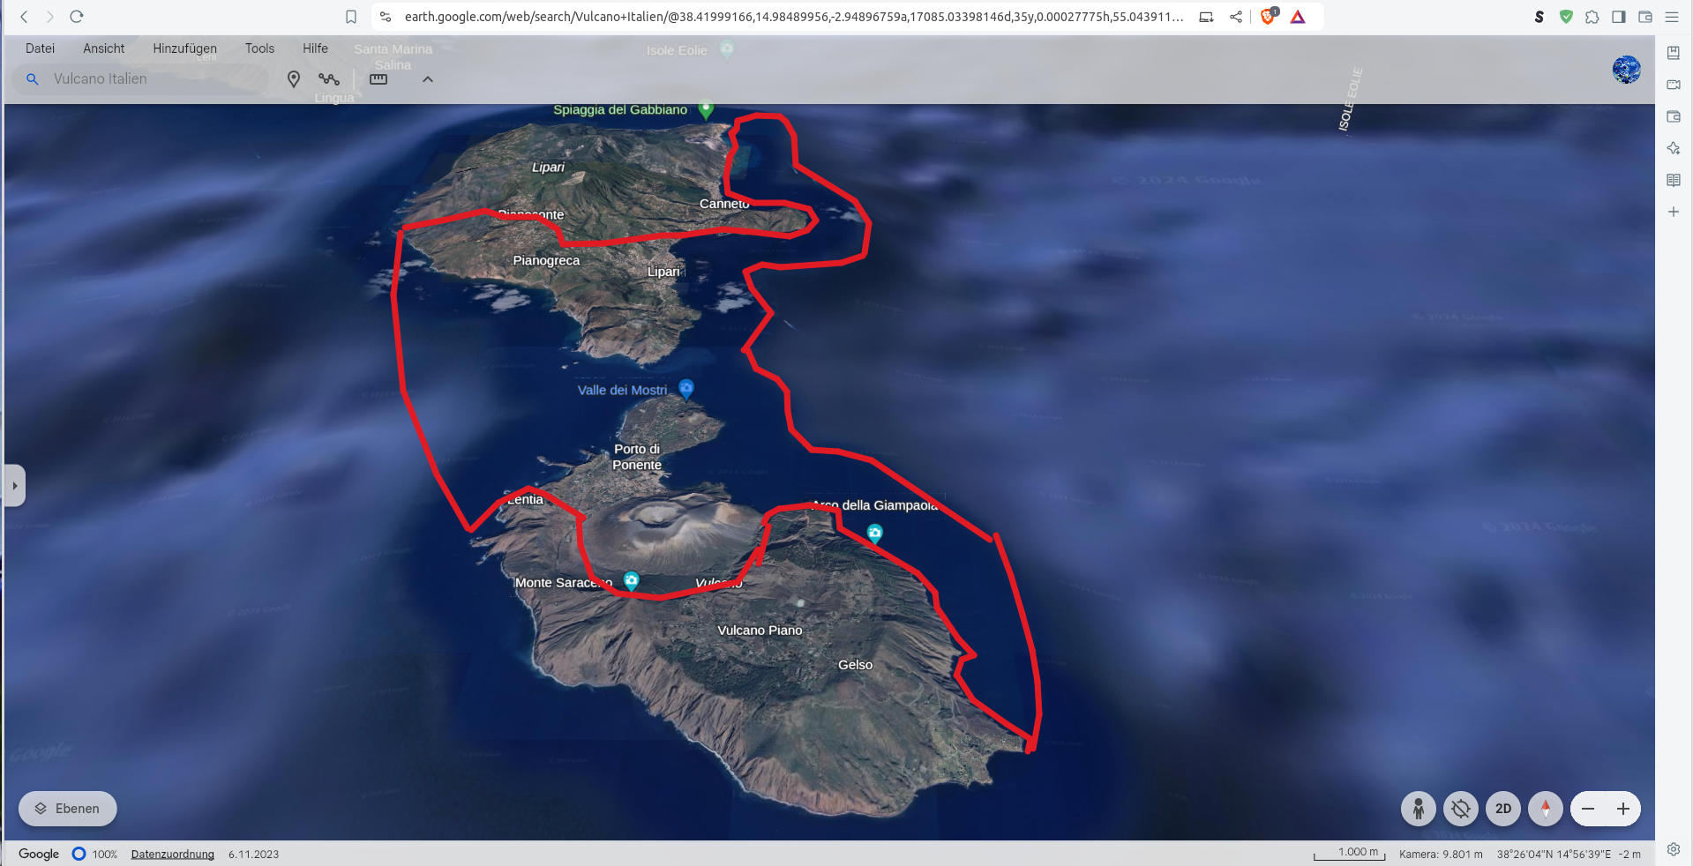This screenshot has width=1693, height=866.
Task: Open the Hilfe menu
Action: [315, 49]
